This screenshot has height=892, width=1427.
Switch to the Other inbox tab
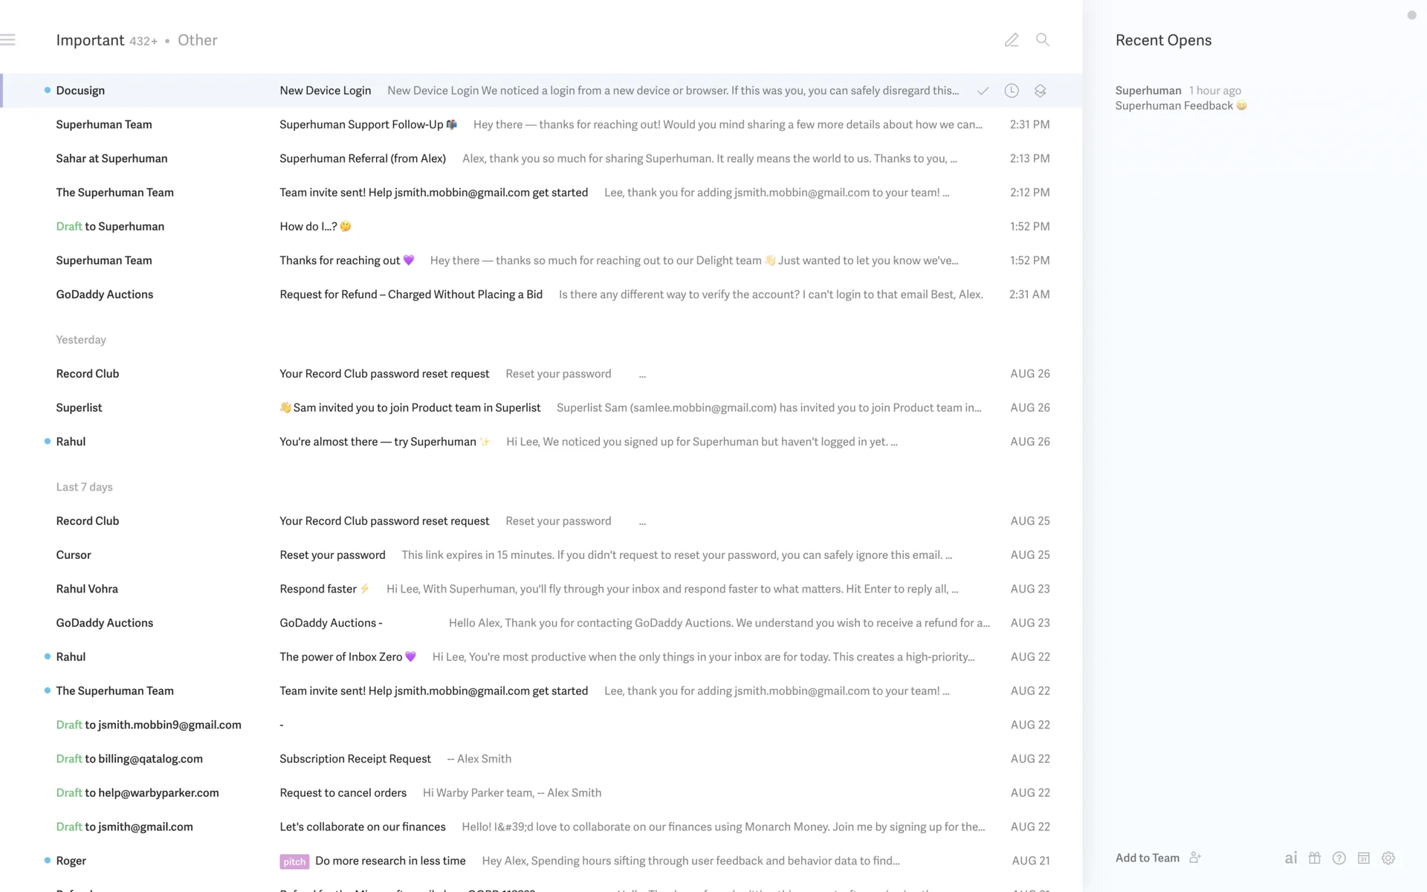(198, 40)
